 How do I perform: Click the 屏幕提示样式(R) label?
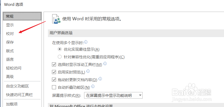(x=67, y=95)
